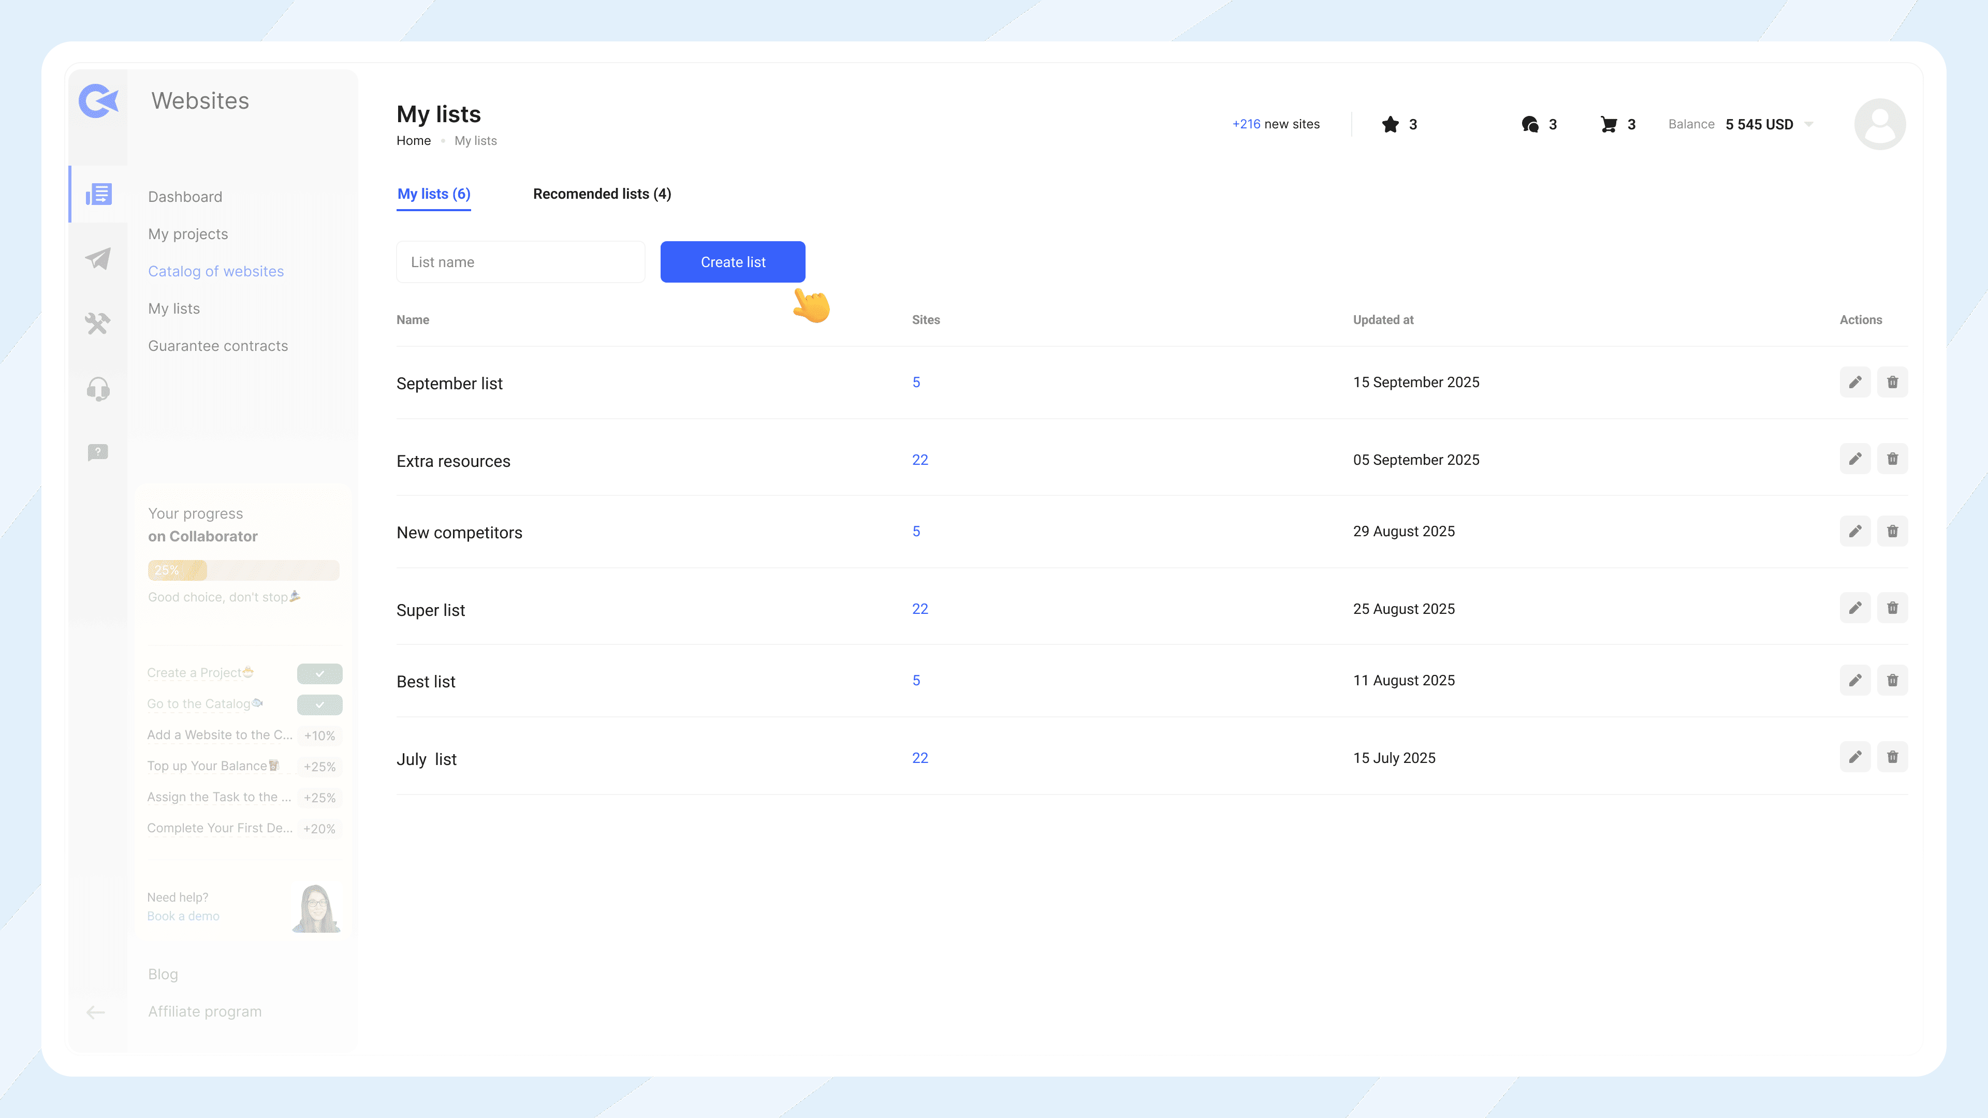Screen dimensions: 1988x1118
Task: Click the paper plane icon in sidebar
Action: 98,258
